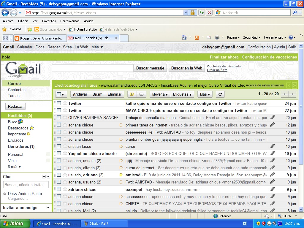The height and width of the screenshot is (228, 304).
Task: Check the Yaqueline chicue almario message box
Action: pos(59,153)
